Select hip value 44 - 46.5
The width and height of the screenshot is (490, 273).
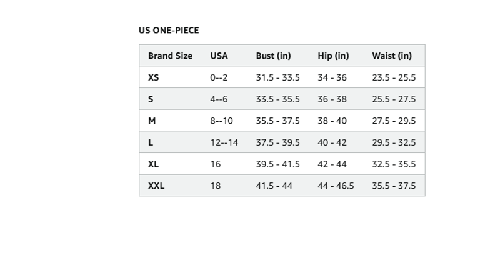click(x=336, y=186)
